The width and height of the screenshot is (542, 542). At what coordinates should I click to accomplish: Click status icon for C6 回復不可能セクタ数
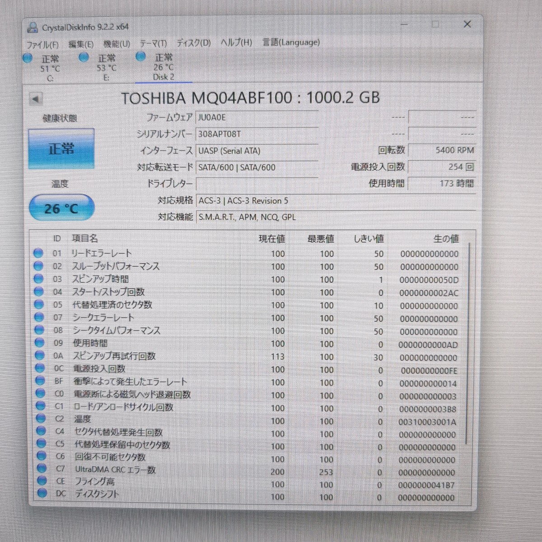point(42,456)
